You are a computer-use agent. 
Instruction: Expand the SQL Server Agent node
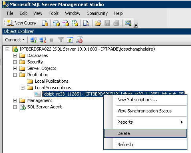(x=15, y=107)
